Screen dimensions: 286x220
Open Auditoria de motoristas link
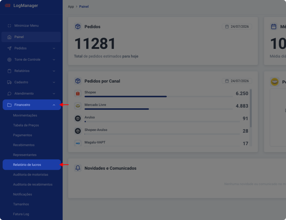click(x=31, y=174)
